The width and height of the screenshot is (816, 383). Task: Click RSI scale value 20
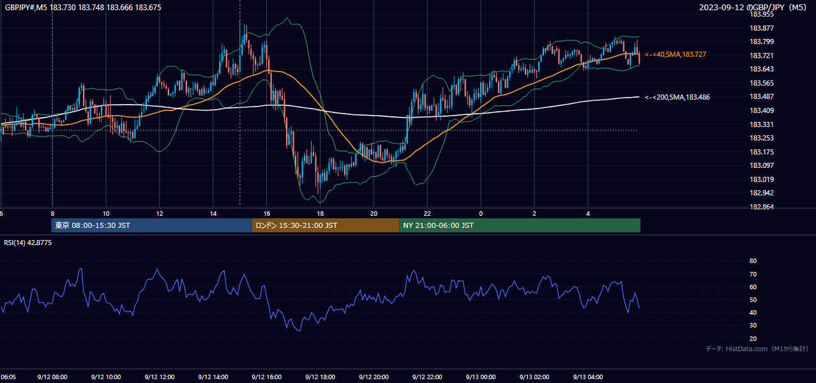click(x=753, y=339)
